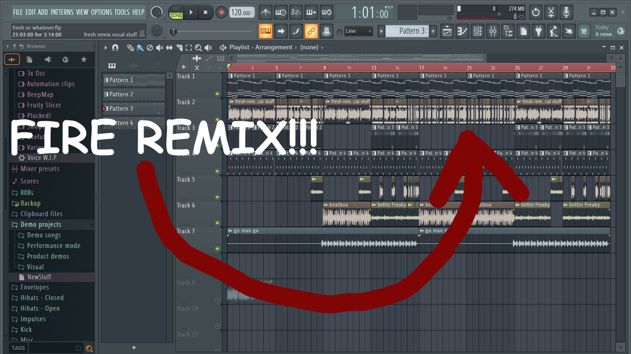
Task: Select the Slice tool in the playlist toolbar
Action: (x=179, y=47)
